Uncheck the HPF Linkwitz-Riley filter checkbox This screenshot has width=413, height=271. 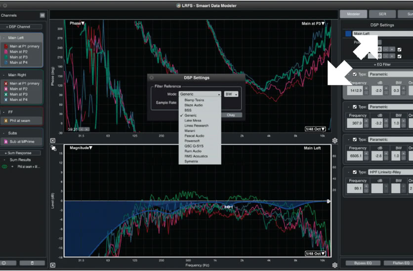point(355,172)
